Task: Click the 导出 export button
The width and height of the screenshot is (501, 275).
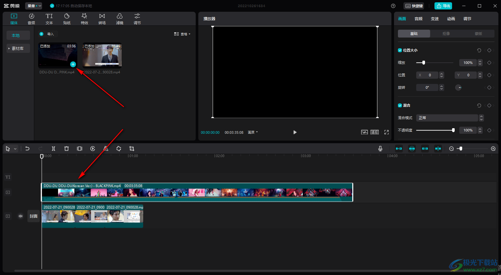Action: pyautogui.click(x=443, y=6)
